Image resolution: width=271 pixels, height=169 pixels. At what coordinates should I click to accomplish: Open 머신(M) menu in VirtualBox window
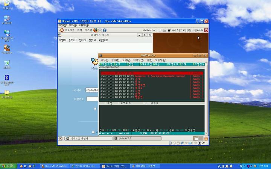pos(62,26)
